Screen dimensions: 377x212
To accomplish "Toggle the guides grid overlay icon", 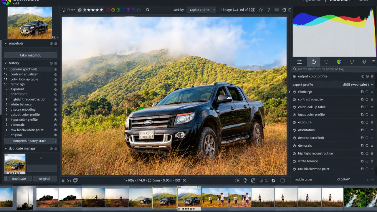I will (282, 180).
